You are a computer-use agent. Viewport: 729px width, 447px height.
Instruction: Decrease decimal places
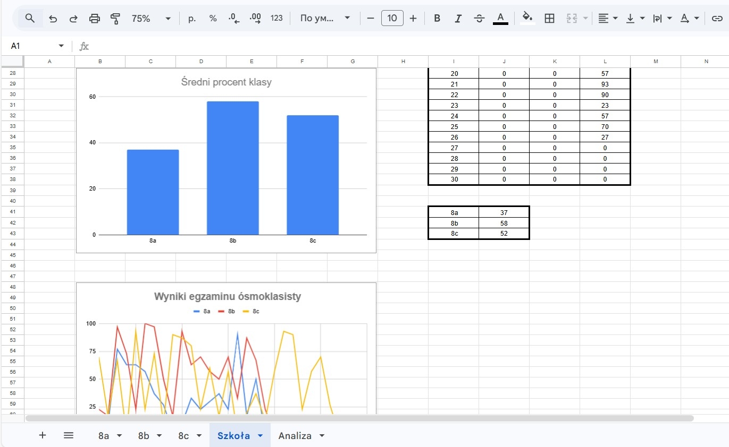234,19
